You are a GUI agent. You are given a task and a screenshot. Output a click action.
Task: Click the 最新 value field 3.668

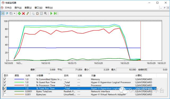click(x=46, y=70)
